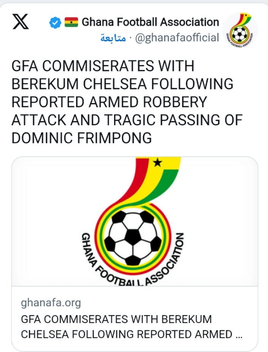
Task: Click the X logo icon
Action: click(x=21, y=22)
